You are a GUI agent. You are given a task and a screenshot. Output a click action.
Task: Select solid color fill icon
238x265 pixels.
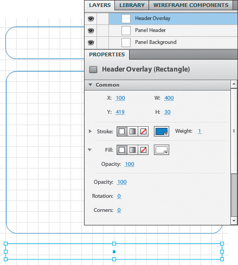122,150
